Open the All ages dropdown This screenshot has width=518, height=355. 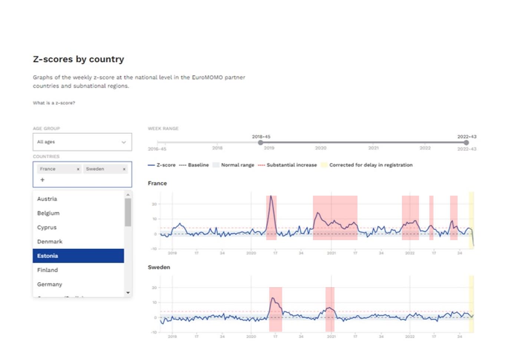(x=82, y=142)
